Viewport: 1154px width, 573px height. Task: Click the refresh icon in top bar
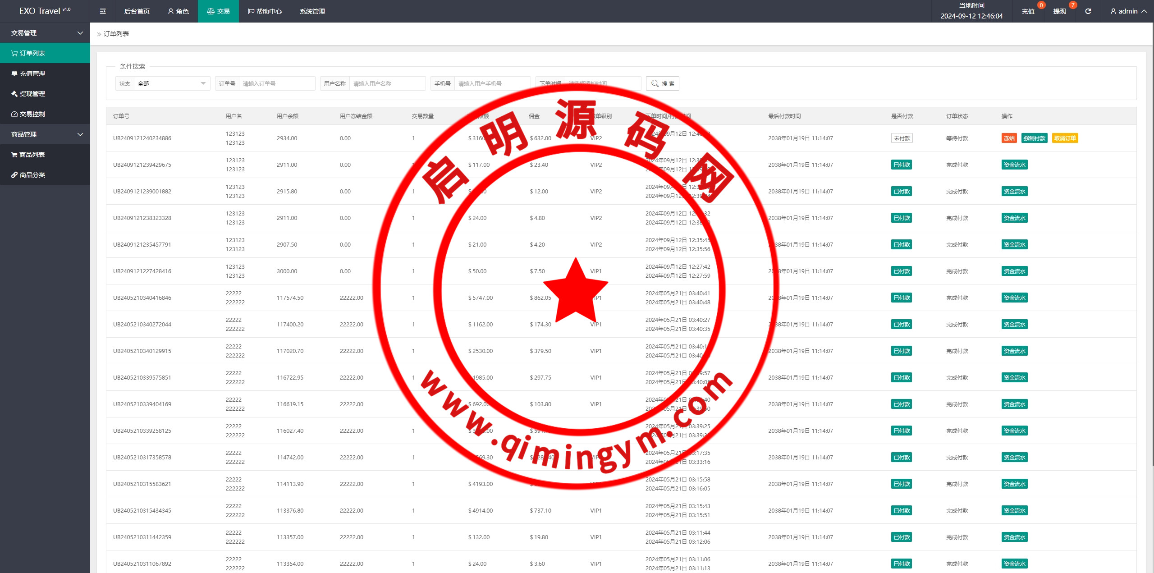[x=1088, y=11]
